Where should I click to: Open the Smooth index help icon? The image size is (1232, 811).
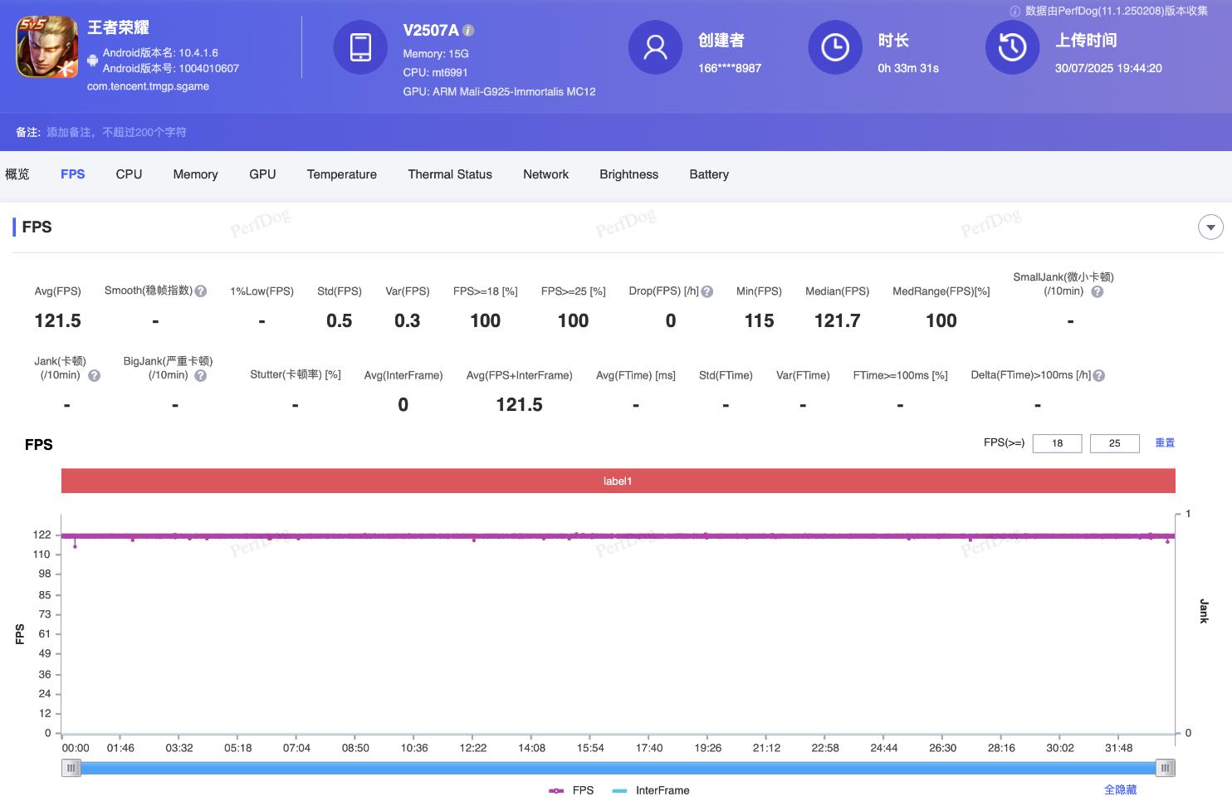(x=200, y=291)
